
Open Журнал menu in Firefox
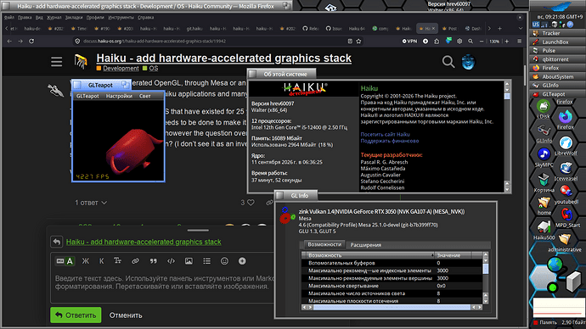54,18
